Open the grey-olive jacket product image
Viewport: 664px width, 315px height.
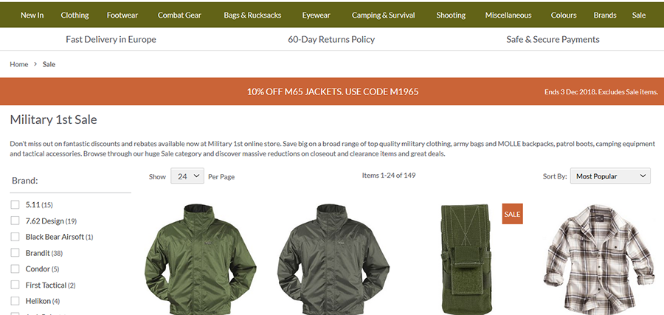click(333, 259)
